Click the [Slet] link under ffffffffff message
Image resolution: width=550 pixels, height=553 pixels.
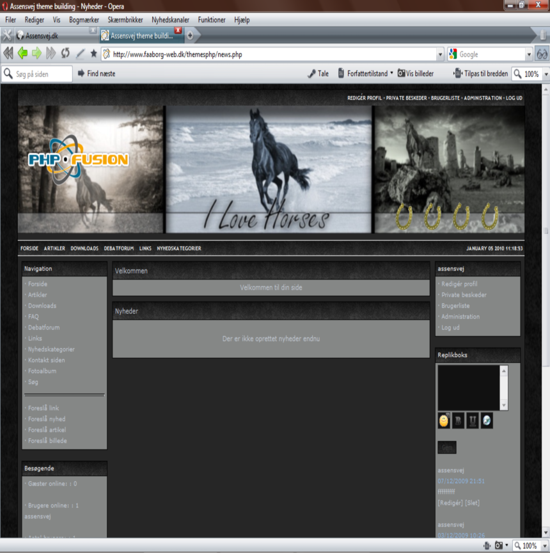472,503
